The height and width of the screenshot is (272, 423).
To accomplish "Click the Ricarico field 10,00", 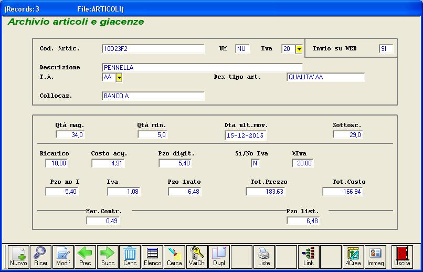I will tap(57, 163).
